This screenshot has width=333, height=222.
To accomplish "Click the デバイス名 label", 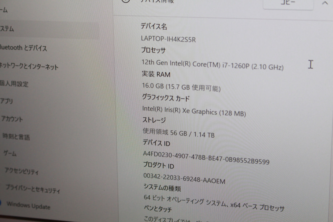I will pos(154,27).
